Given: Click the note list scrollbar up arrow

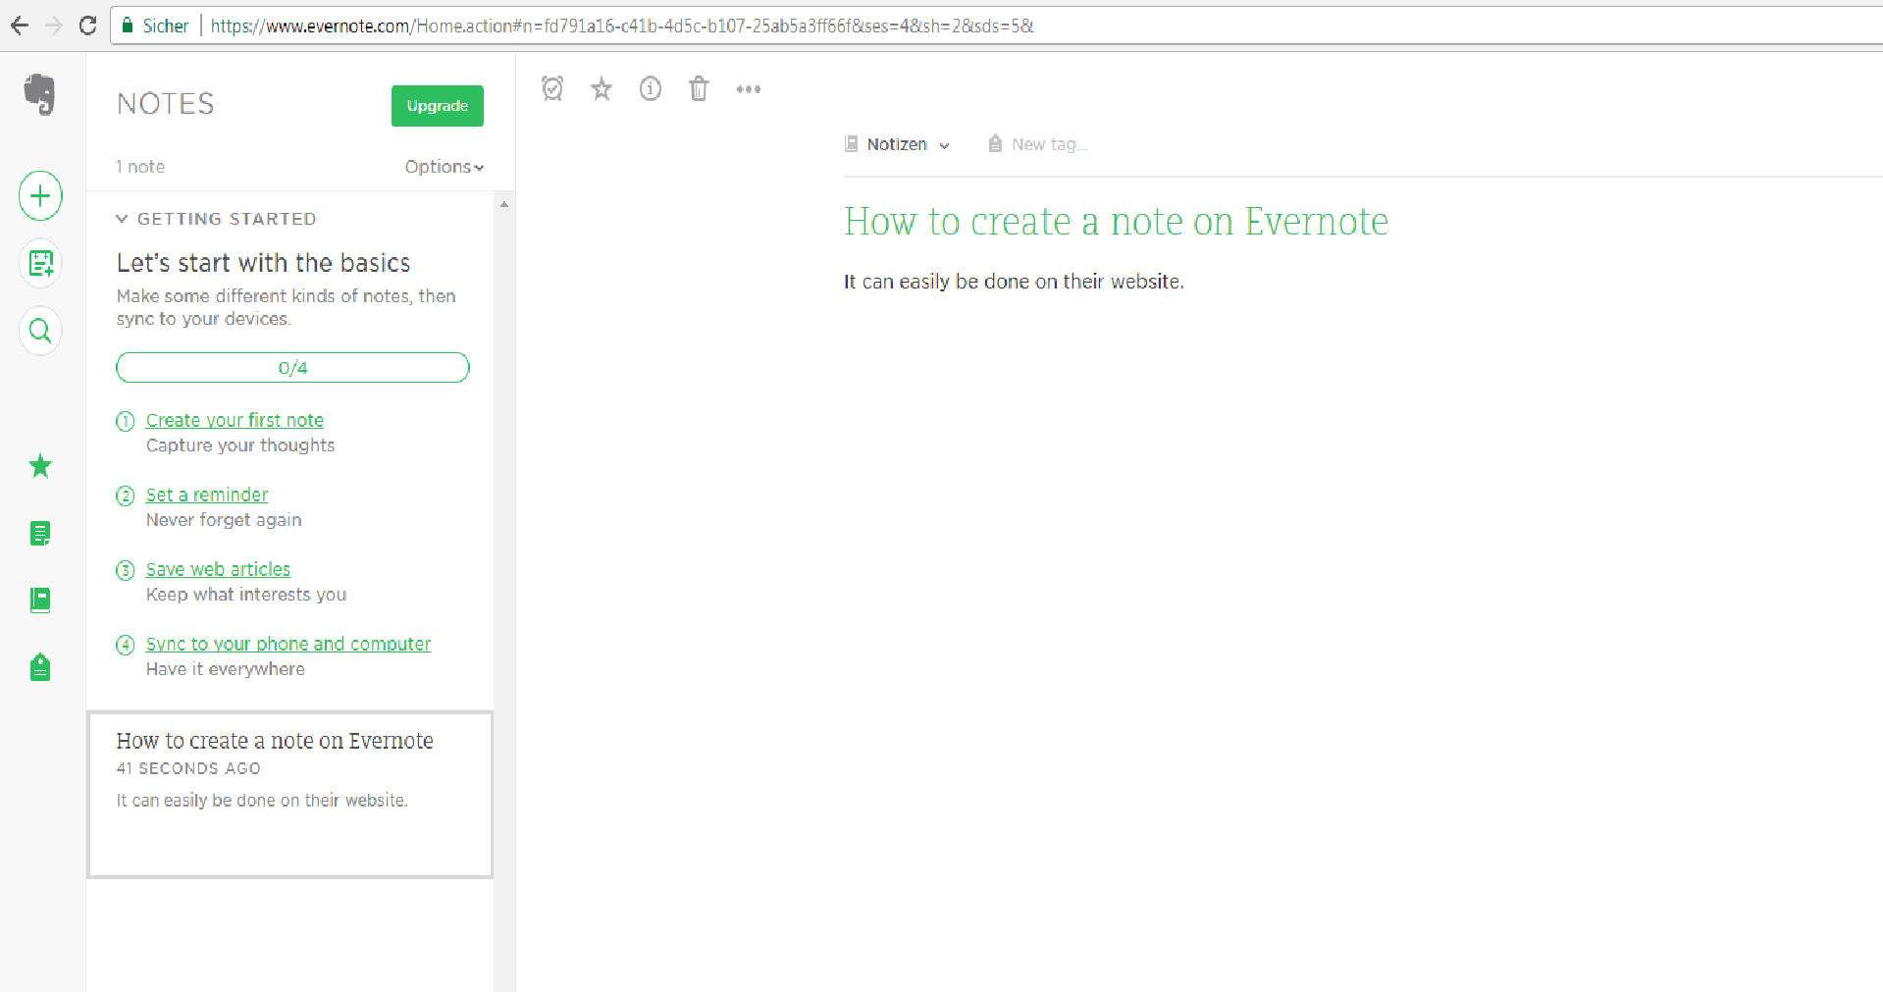Looking at the screenshot, I should [504, 204].
